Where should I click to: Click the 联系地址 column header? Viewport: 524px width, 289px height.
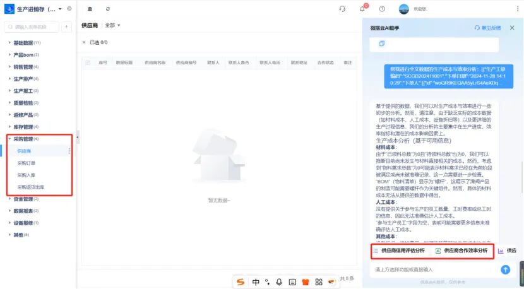tap(299, 62)
